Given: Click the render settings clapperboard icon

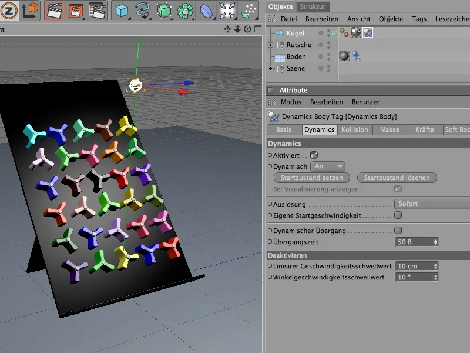Looking at the screenshot, I should 97,11.
